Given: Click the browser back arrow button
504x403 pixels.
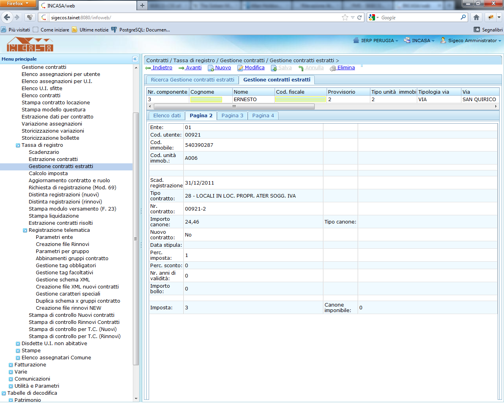Looking at the screenshot, I should pos(7,17).
